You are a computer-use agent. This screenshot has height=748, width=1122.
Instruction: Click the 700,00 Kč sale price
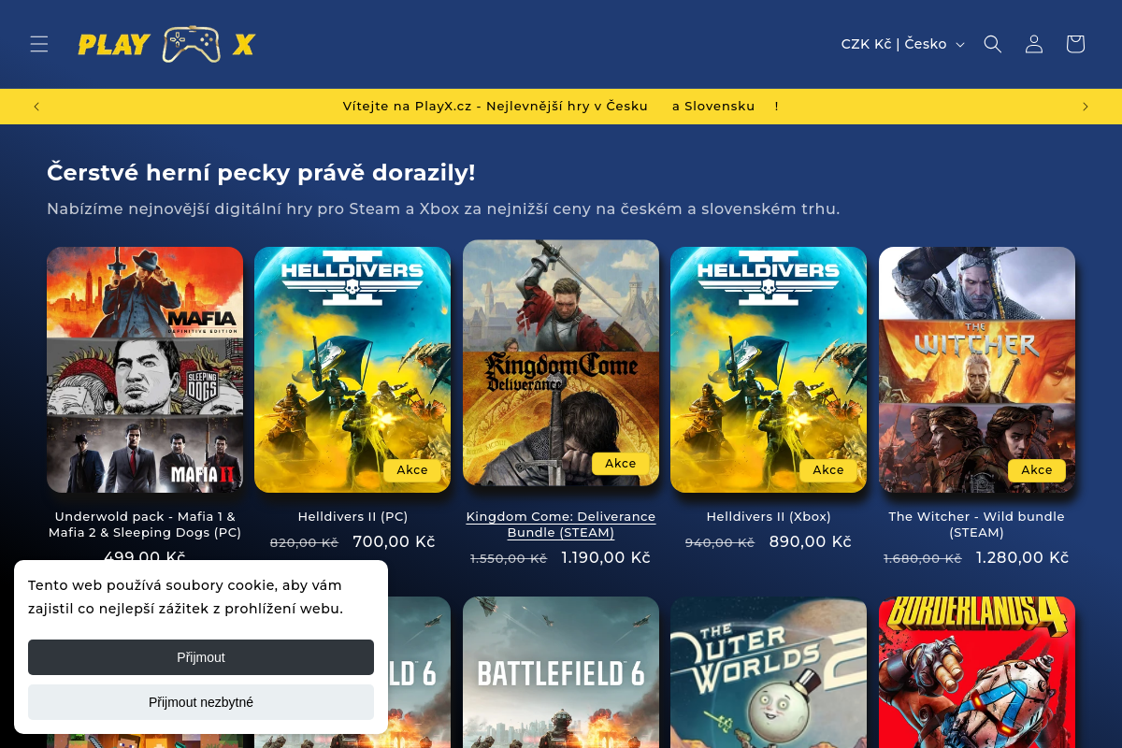[394, 541]
